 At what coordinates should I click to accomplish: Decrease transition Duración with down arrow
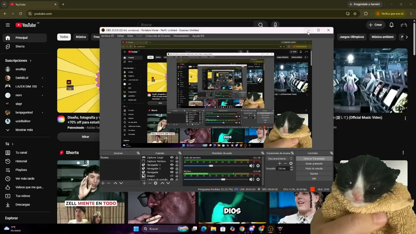coord(292,170)
